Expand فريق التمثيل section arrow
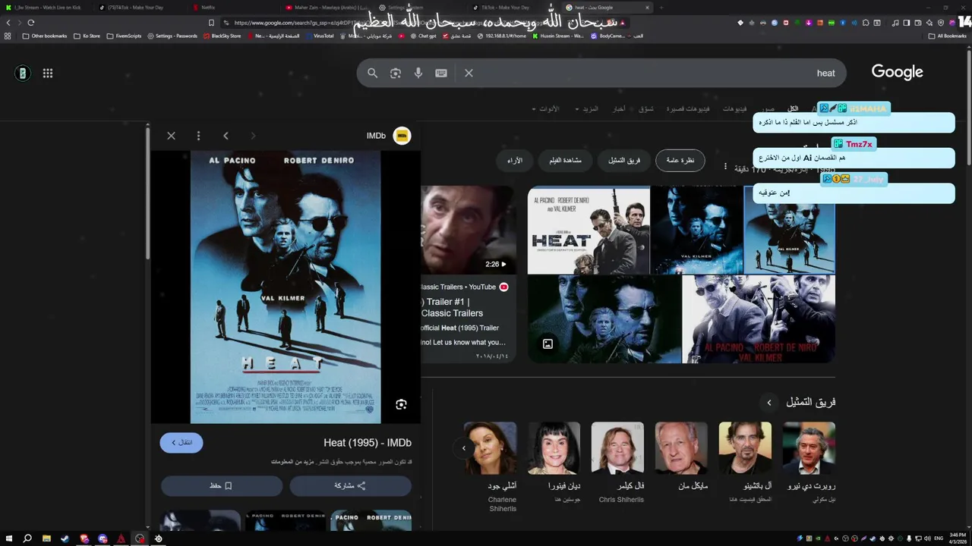 point(768,403)
